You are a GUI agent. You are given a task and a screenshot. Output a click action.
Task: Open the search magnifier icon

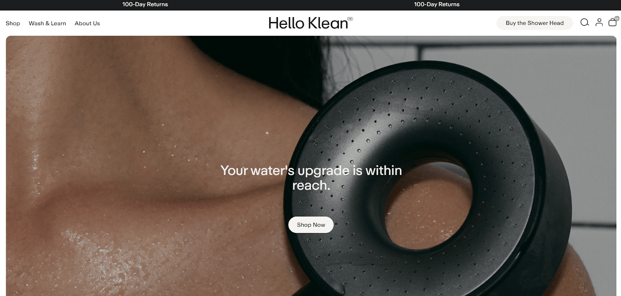pyautogui.click(x=585, y=23)
